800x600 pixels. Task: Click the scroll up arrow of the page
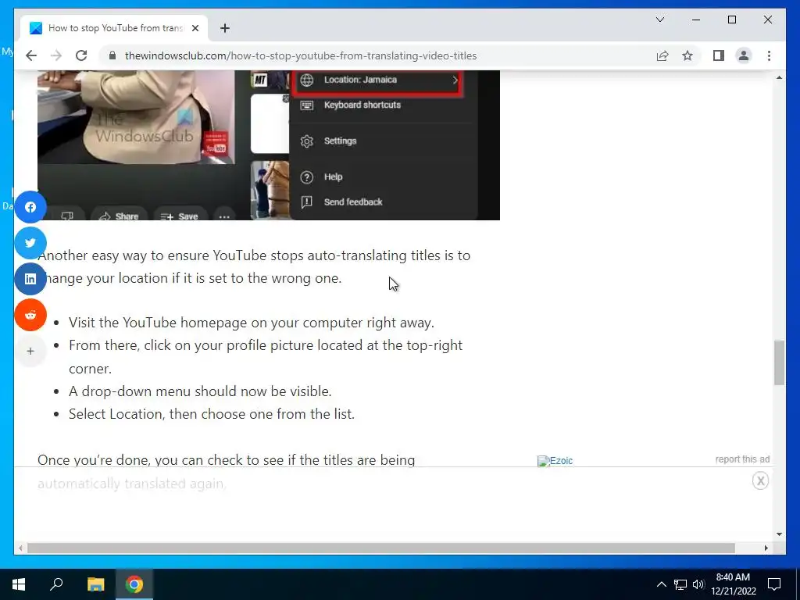779,77
